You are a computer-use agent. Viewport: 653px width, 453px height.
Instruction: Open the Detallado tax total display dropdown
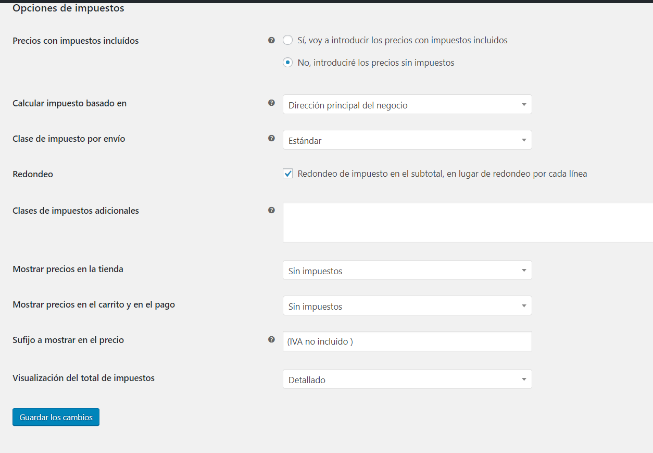[407, 379]
